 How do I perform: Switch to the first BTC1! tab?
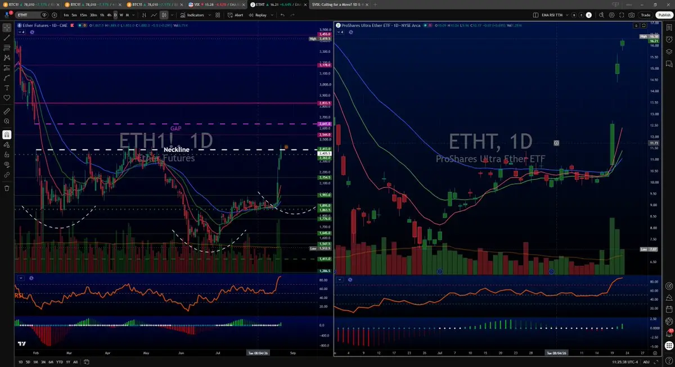(x=32, y=4)
